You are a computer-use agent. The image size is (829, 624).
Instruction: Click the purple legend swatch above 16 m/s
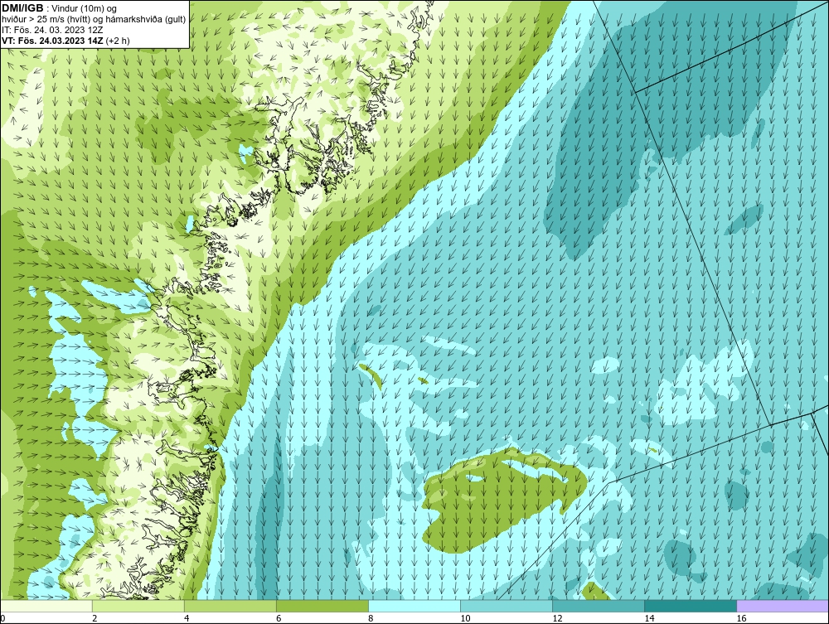783,606
